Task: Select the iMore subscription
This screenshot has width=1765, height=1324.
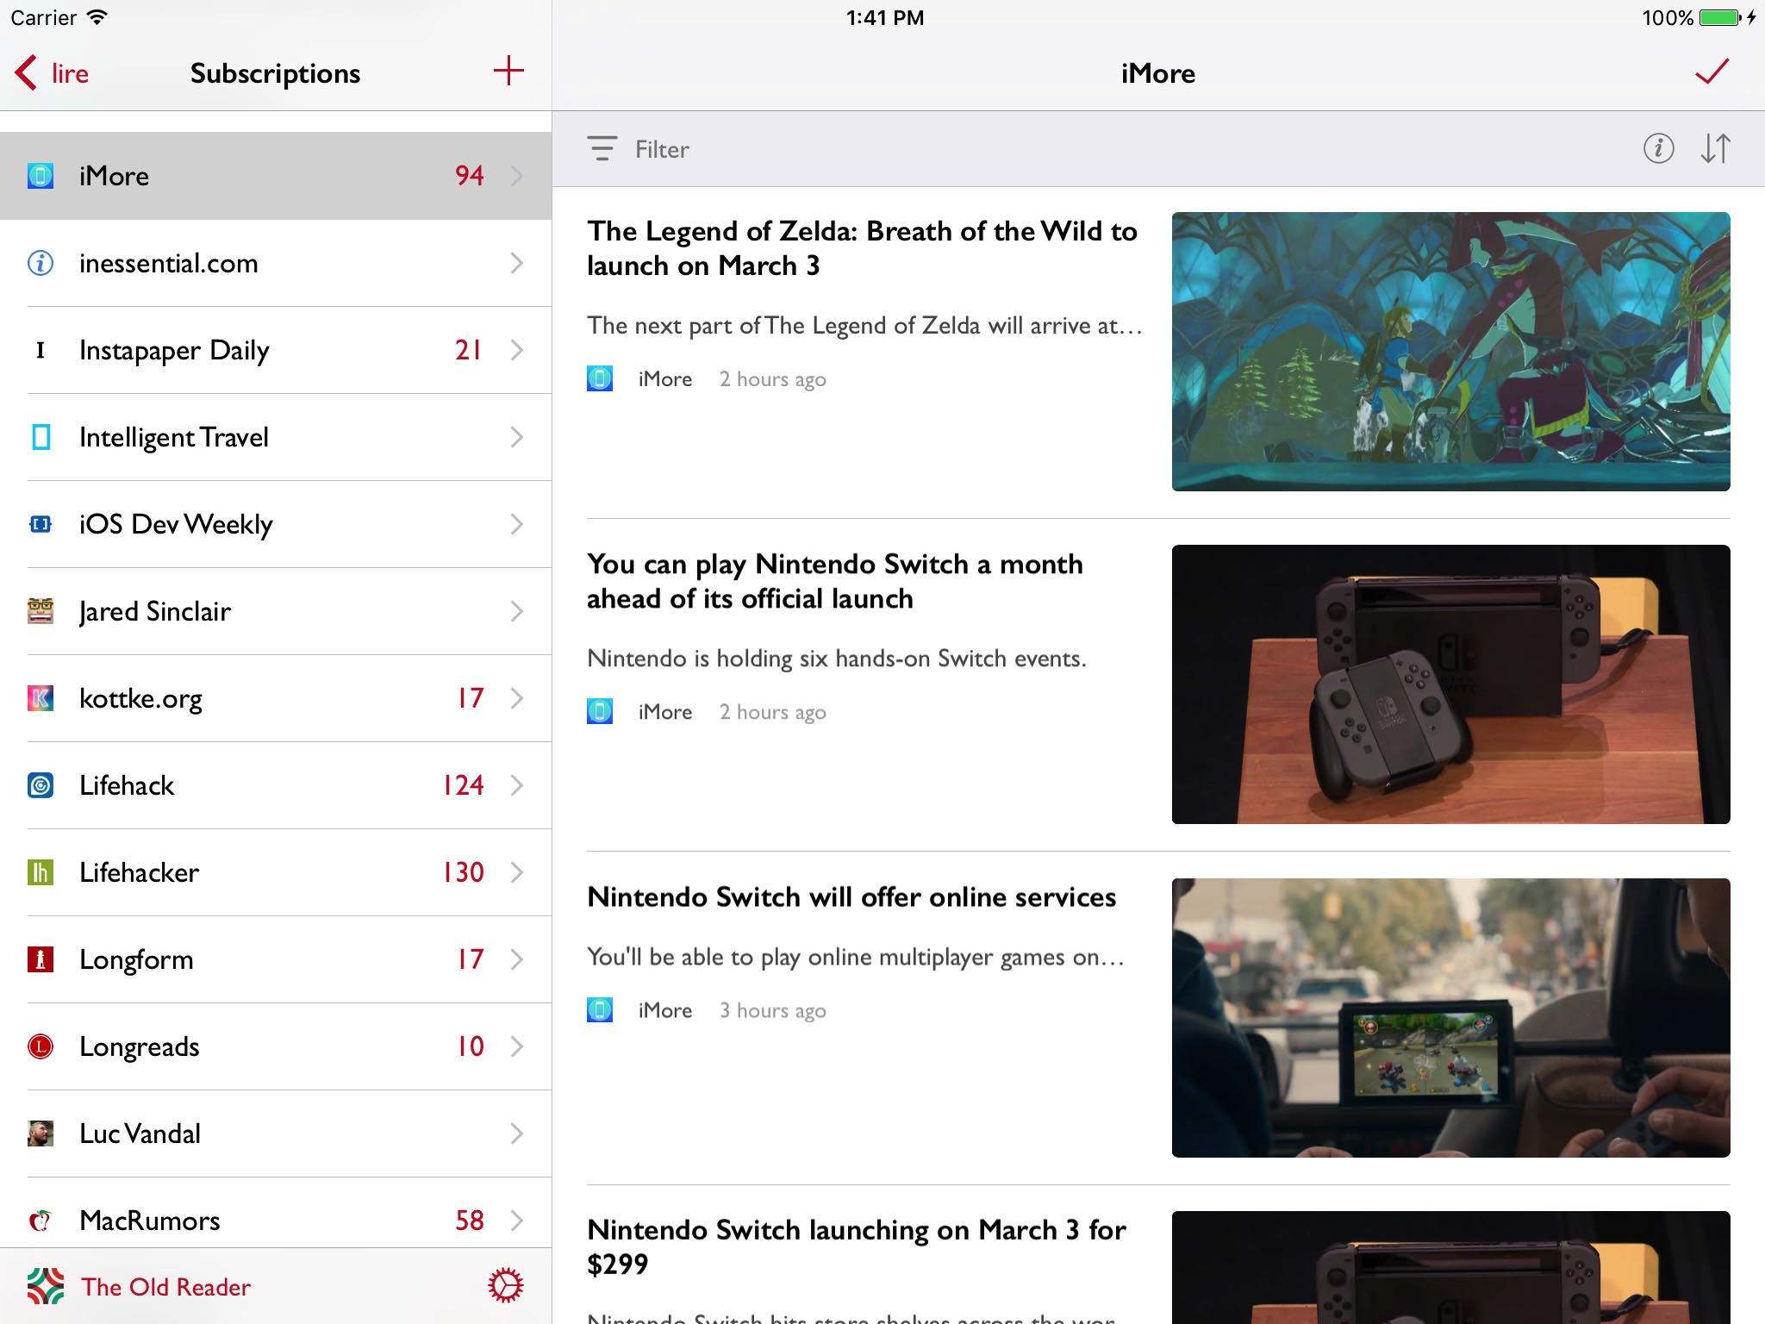Action: click(x=276, y=176)
